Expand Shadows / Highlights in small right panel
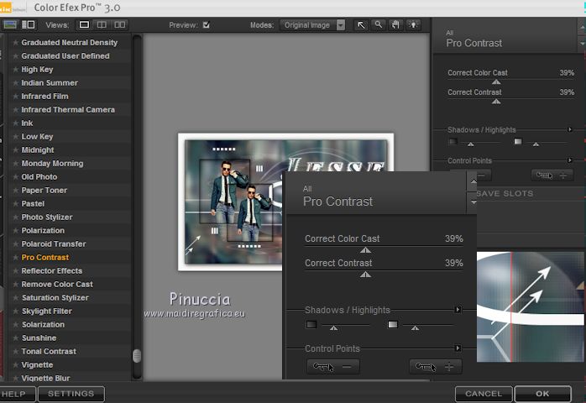Image resolution: width=586 pixels, height=403 pixels. 569,129
